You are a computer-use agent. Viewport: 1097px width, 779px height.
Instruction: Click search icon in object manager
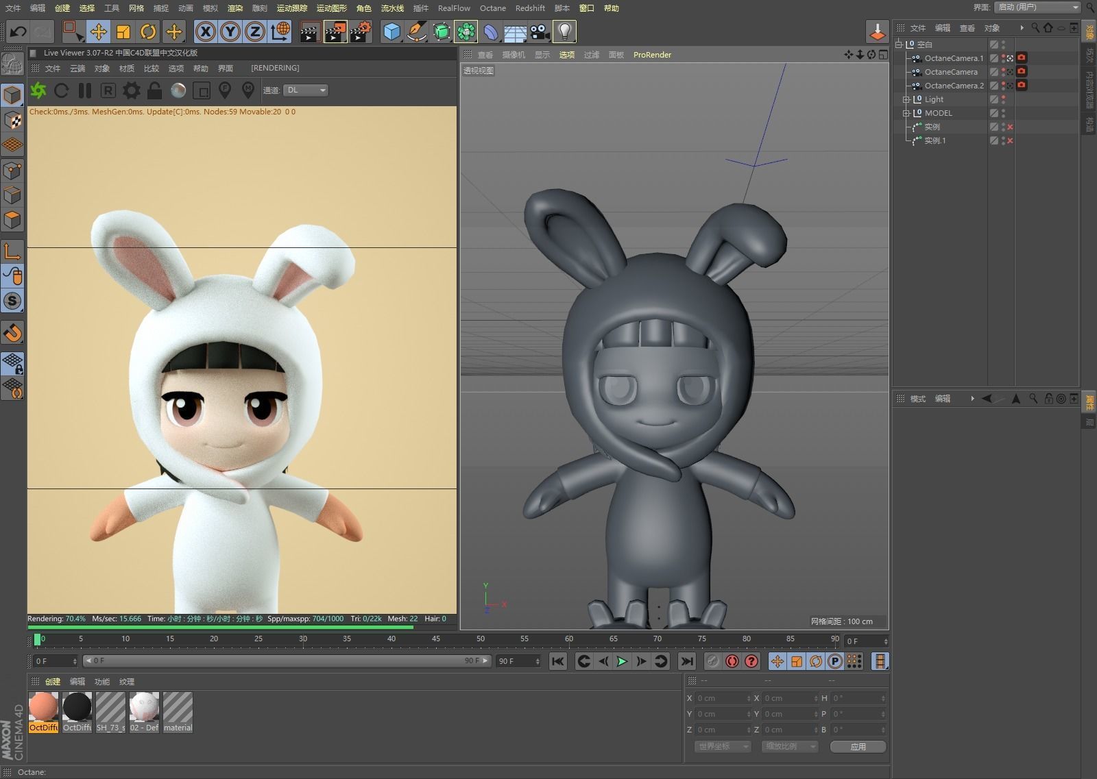(x=1035, y=28)
